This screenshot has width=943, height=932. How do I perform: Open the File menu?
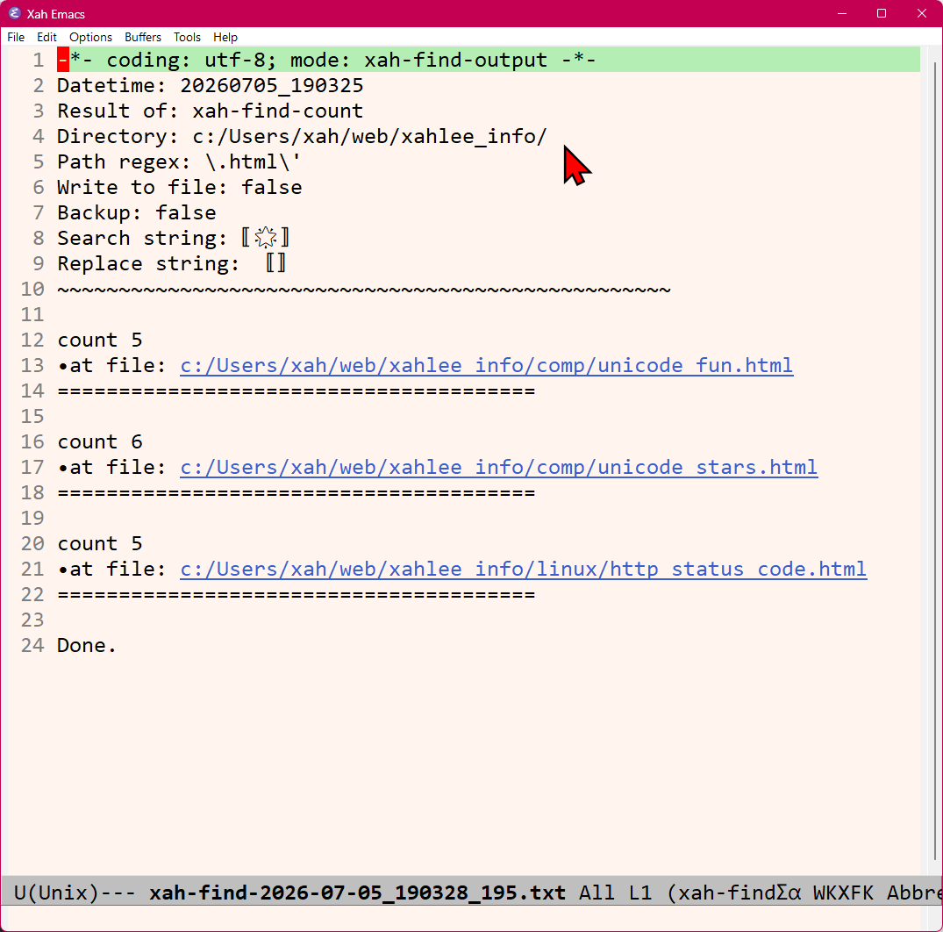(x=16, y=38)
